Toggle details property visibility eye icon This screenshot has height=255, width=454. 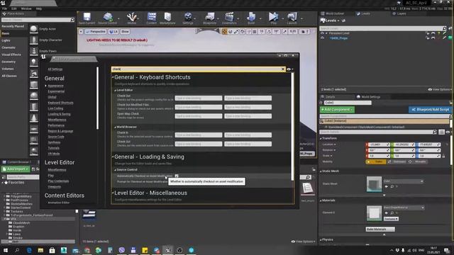[448, 132]
